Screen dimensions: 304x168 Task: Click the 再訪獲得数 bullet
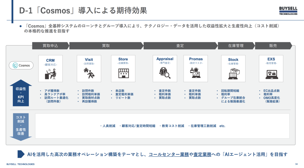(89, 101)
